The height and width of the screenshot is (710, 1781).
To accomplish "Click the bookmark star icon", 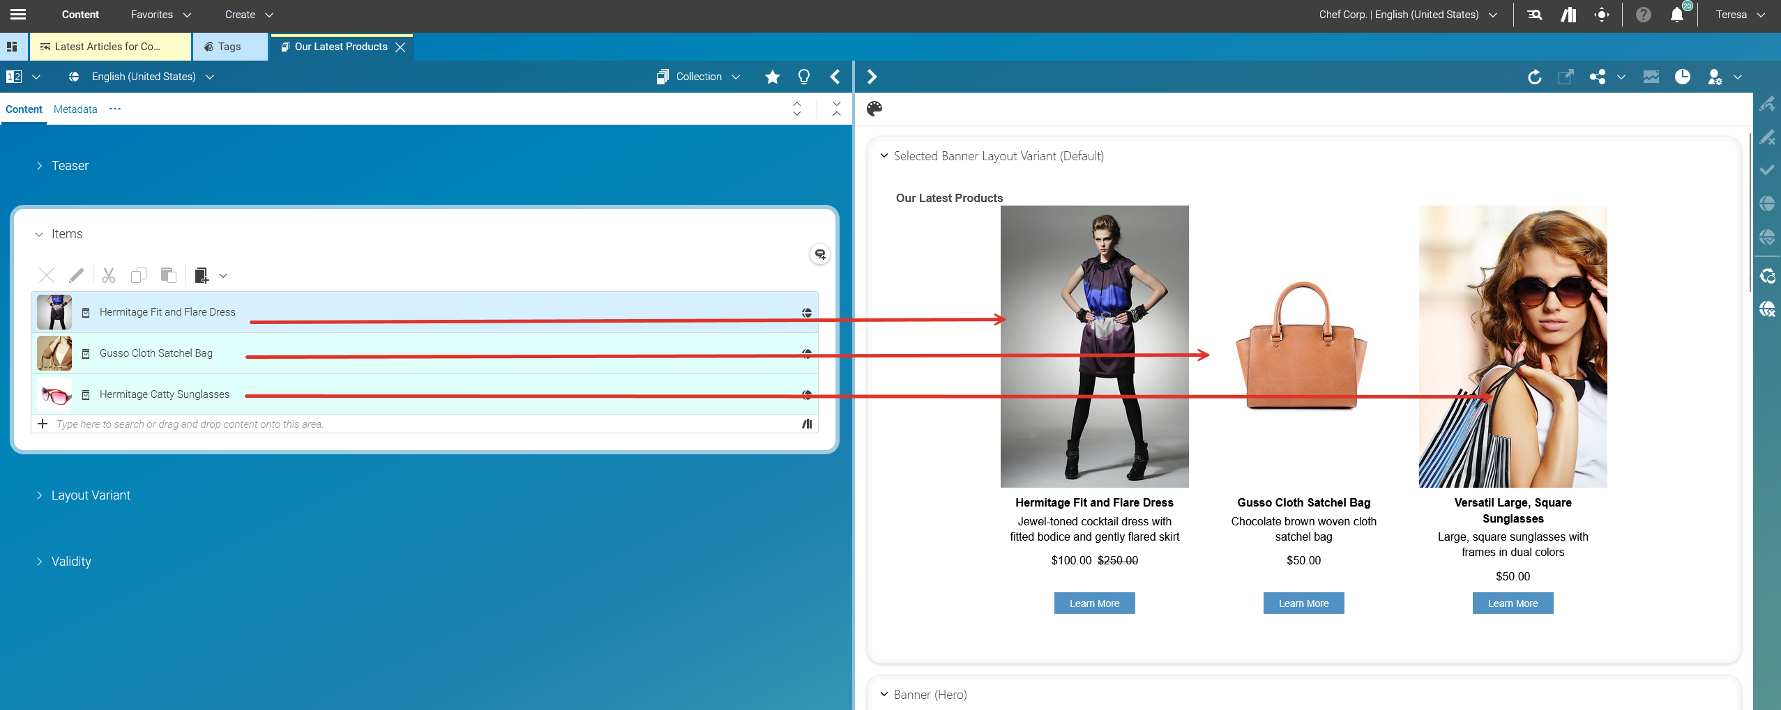I will tap(772, 77).
